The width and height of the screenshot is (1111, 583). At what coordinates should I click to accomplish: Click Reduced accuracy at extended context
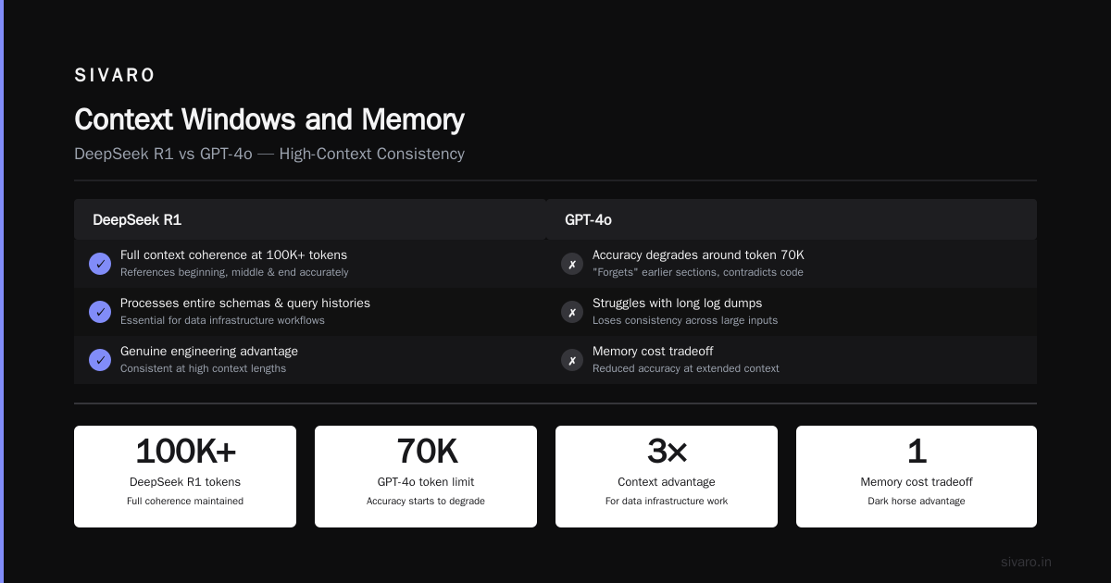(x=686, y=368)
